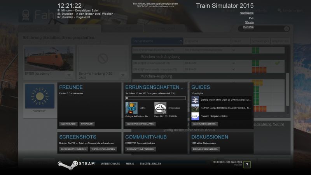Viewport: 311px width, 175px height.
Task: Click the search clear icon in search box
Action: 287,29
